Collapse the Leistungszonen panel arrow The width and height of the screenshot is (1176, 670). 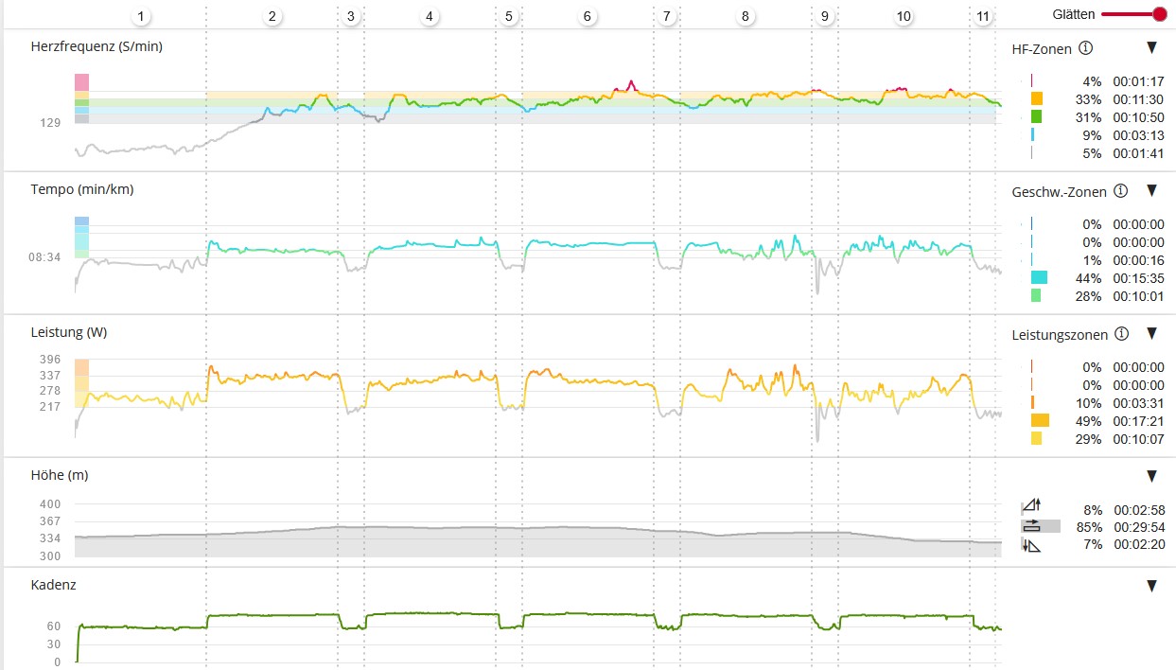1151,334
